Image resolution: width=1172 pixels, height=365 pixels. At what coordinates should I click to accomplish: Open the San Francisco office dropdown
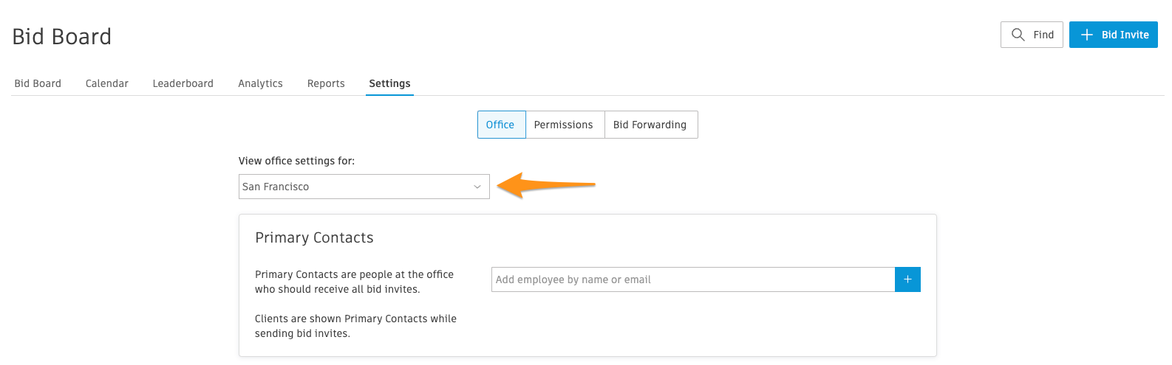click(364, 187)
